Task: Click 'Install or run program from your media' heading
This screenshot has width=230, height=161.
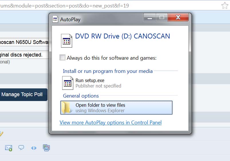Action: tap(108, 71)
